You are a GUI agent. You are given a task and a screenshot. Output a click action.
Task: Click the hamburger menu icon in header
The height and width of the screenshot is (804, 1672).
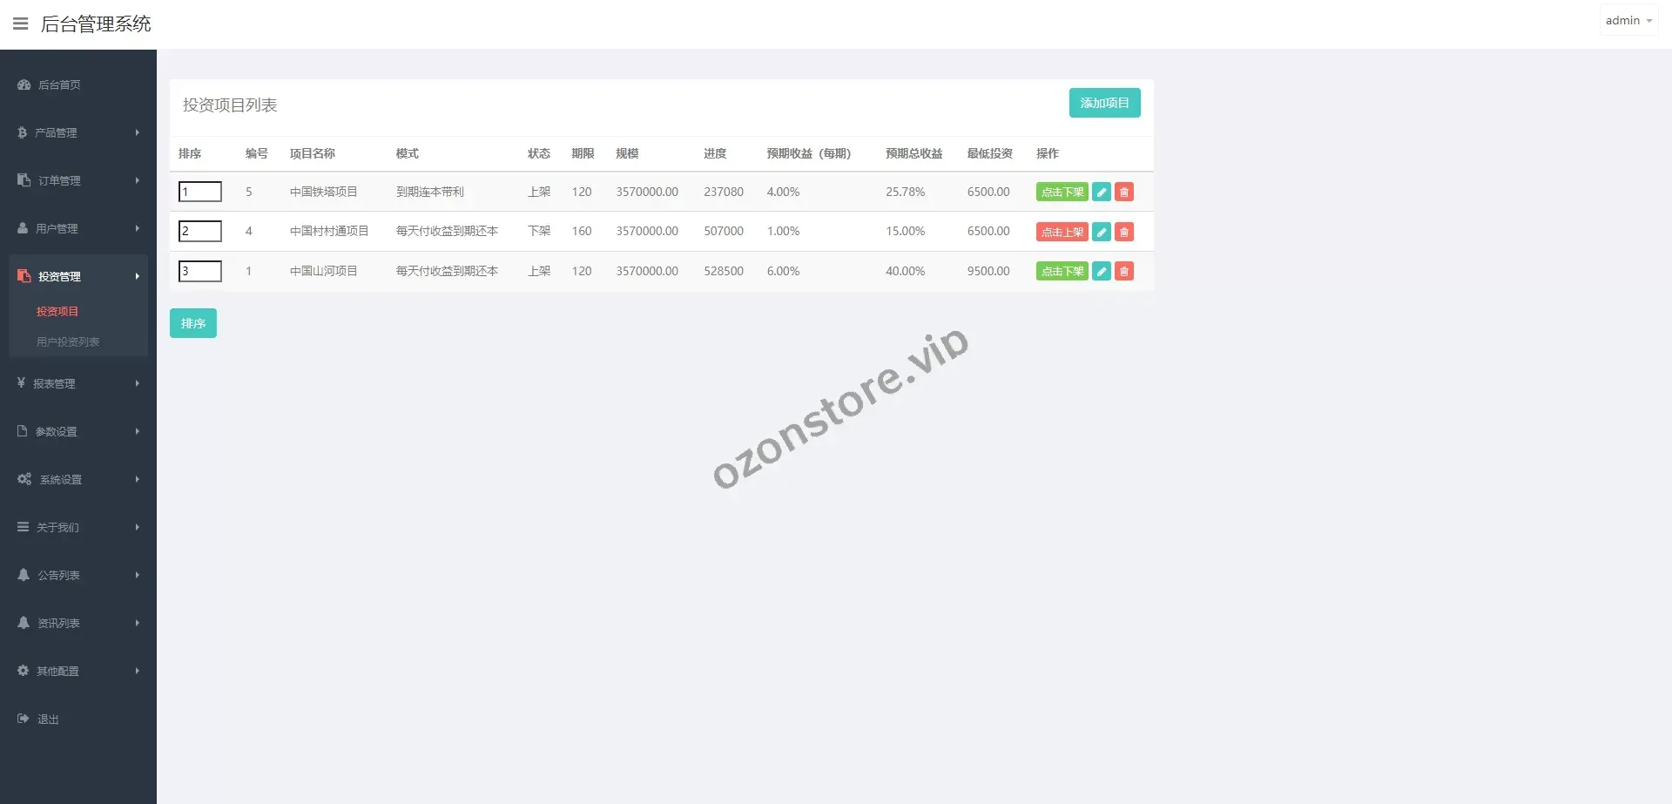point(20,24)
